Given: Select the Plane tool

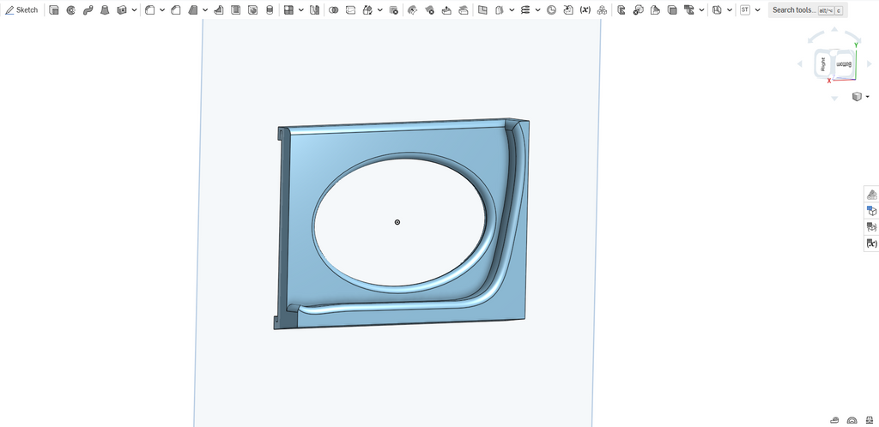Looking at the screenshot, I should click(x=525, y=10).
